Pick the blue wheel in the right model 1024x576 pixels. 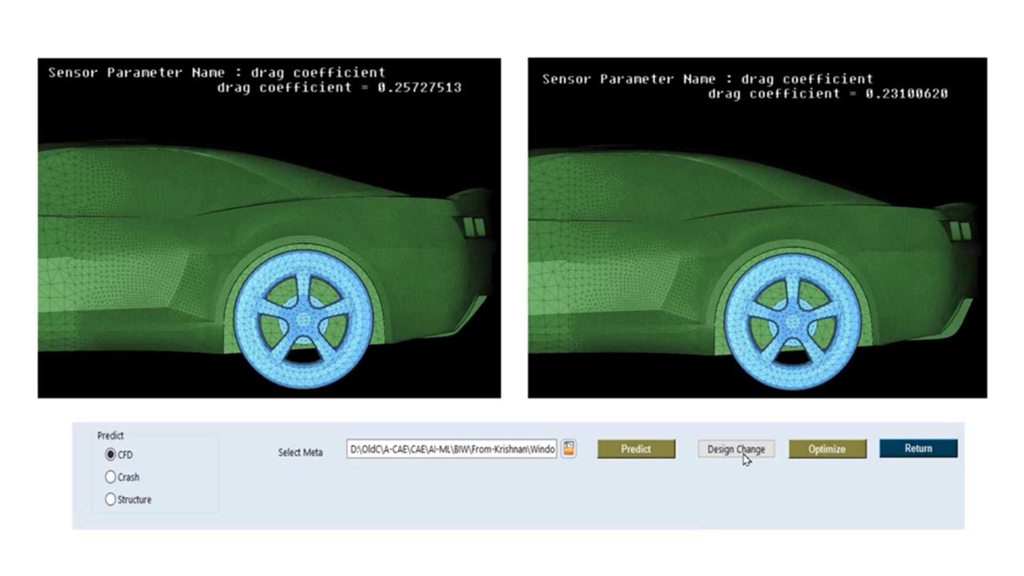pos(793,322)
